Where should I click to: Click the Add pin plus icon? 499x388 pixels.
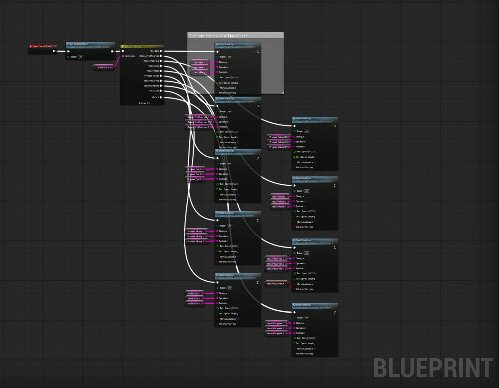pyautogui.click(x=148, y=103)
